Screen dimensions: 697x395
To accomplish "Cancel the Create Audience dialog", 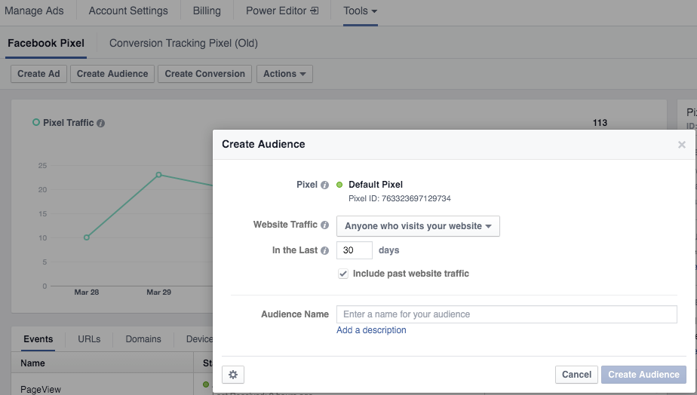I will click(576, 375).
